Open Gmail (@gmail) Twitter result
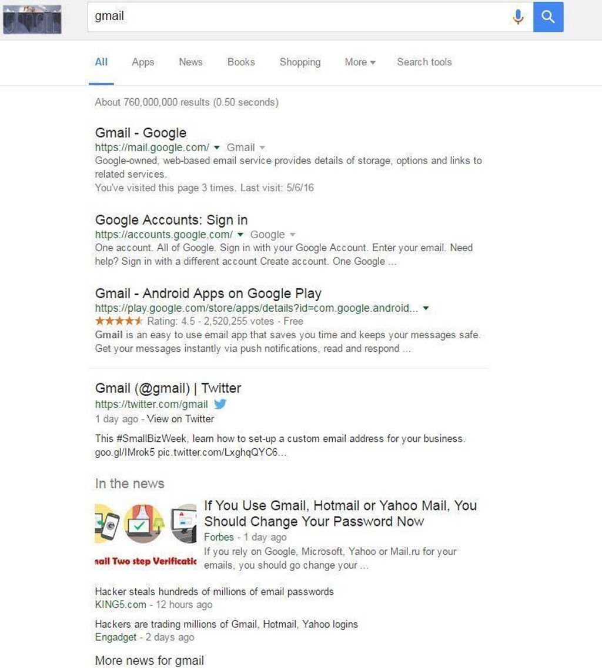Screen dimensions: 602x670 pos(168,388)
